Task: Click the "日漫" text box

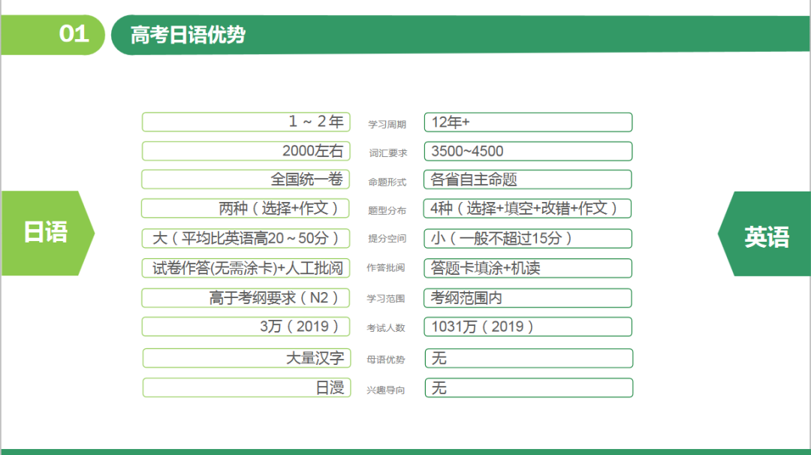Action: (x=246, y=387)
